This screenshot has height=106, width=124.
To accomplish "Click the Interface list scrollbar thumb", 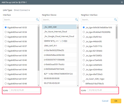I will (39, 48).
